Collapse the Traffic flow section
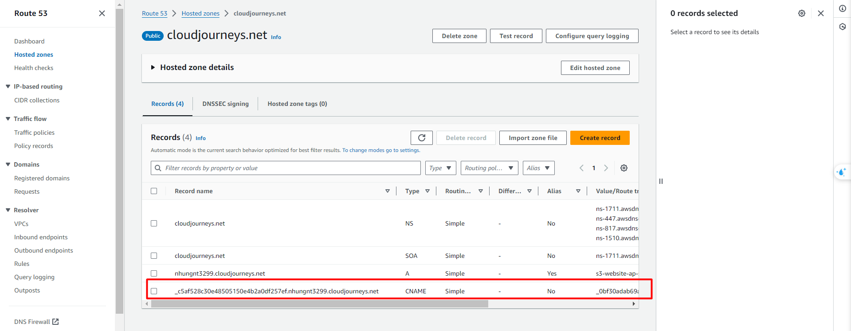 point(8,119)
